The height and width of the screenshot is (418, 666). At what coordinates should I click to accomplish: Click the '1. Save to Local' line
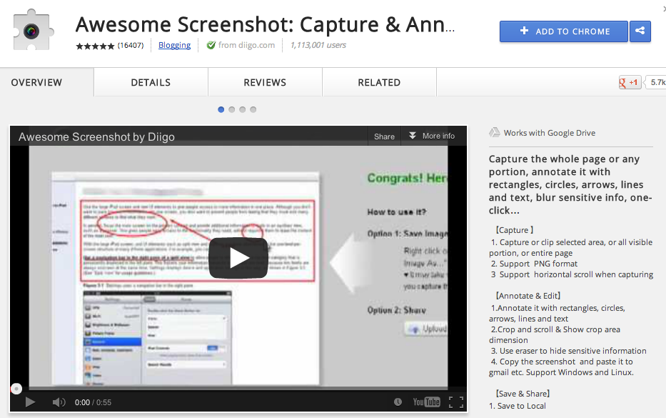518,406
